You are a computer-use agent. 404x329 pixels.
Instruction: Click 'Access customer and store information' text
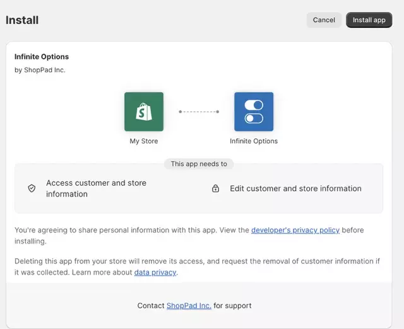[x=97, y=188]
